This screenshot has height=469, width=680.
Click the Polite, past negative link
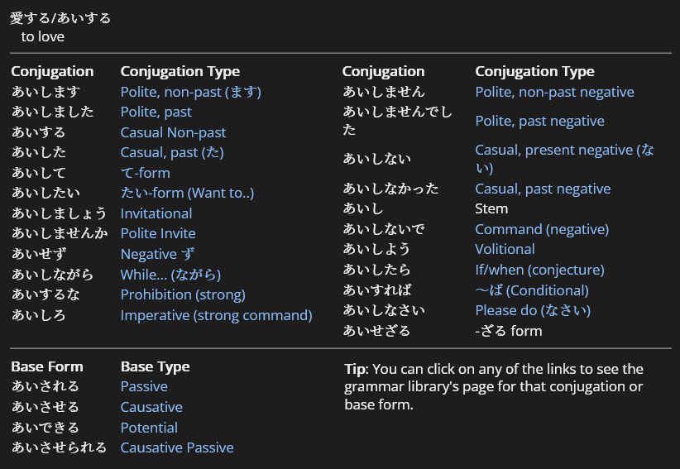[539, 121]
